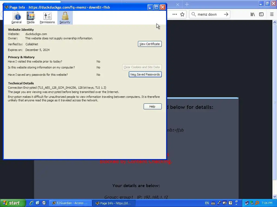277x207 pixels.
Task: Click the EN language indicator
Action: click(207, 203)
